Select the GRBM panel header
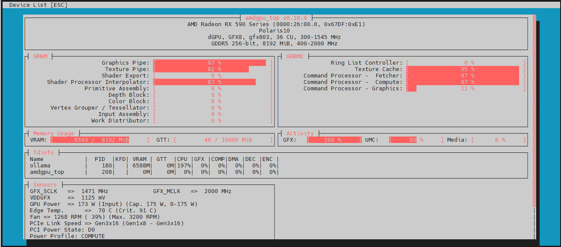Viewport: 561px width, 247px height. [x=40, y=56]
